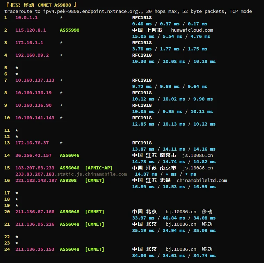Click js.10086.cn on hop 14

[198, 156]
